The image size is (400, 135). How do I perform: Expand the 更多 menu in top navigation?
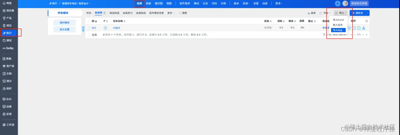coord(279,3)
